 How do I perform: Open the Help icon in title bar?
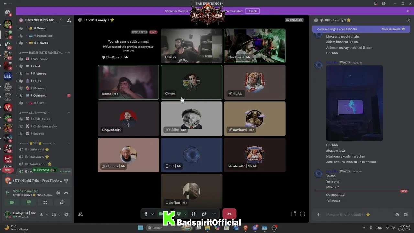click(384, 4)
